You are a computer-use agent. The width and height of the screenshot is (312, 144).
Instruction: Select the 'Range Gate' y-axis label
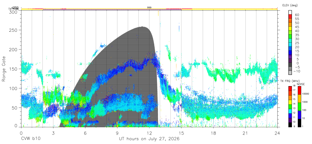tap(4, 69)
